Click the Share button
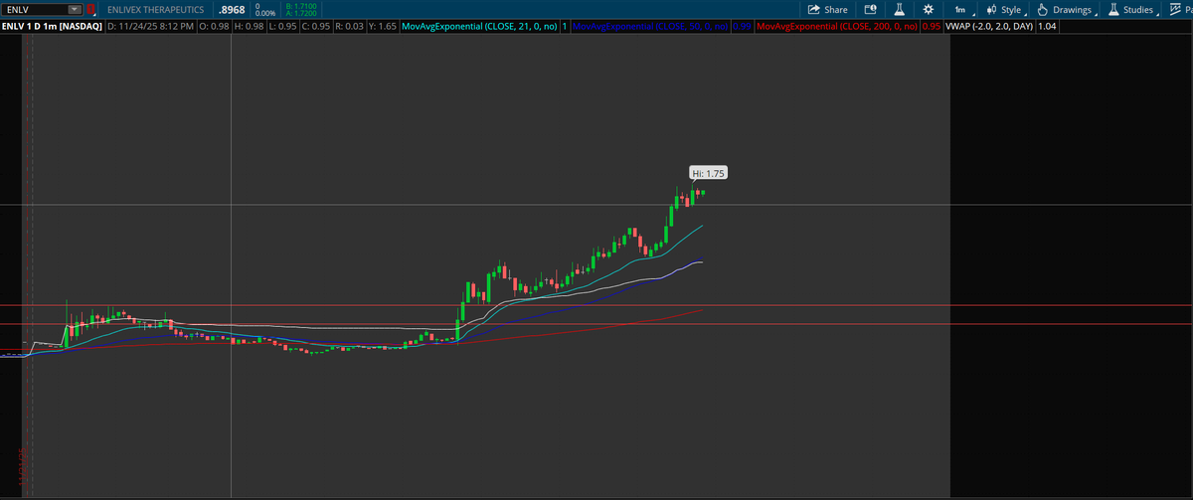Screen dimensions: 1193x500 [828, 9]
